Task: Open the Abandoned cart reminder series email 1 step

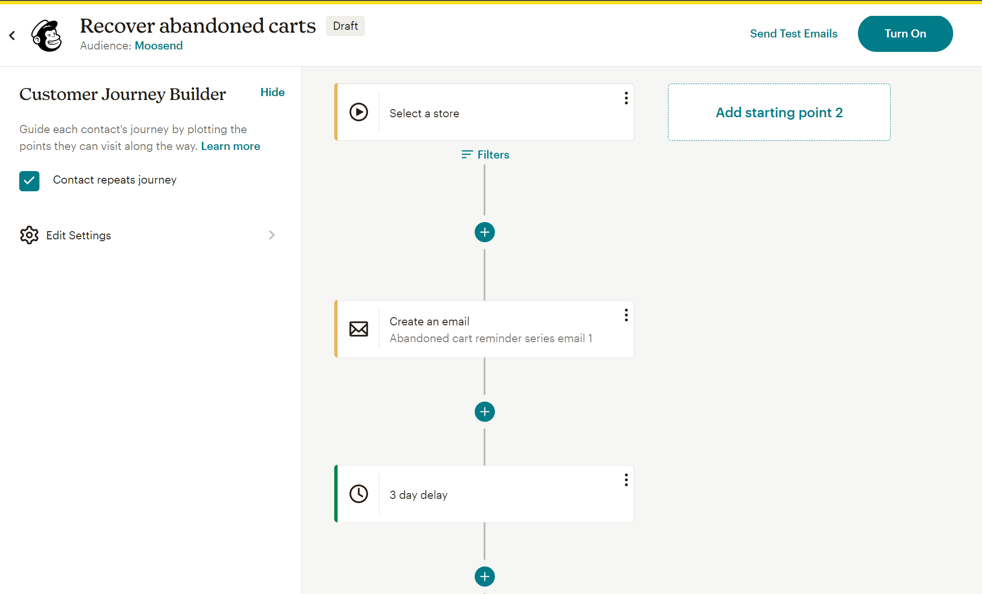Action: pyautogui.click(x=484, y=329)
